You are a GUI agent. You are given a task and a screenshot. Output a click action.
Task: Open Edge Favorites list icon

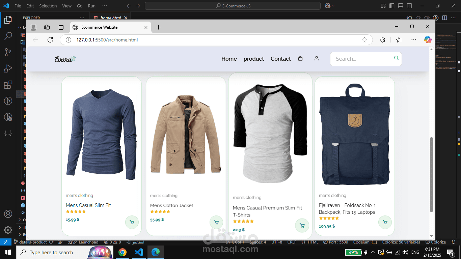pos(399,40)
